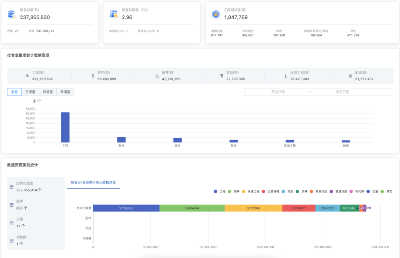This screenshot has width=400, height=258.
Task: Click the 录井 category icon
Action: (157, 76)
